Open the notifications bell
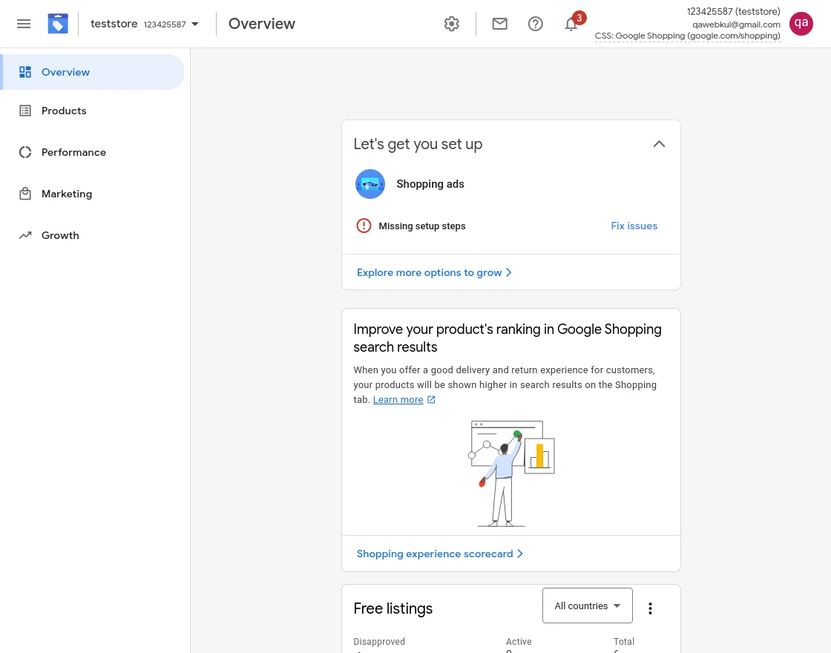Image resolution: width=831 pixels, height=653 pixels. click(x=571, y=24)
